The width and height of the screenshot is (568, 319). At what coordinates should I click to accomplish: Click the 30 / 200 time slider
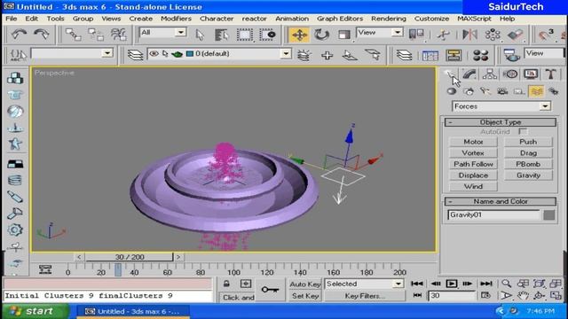tap(130, 257)
